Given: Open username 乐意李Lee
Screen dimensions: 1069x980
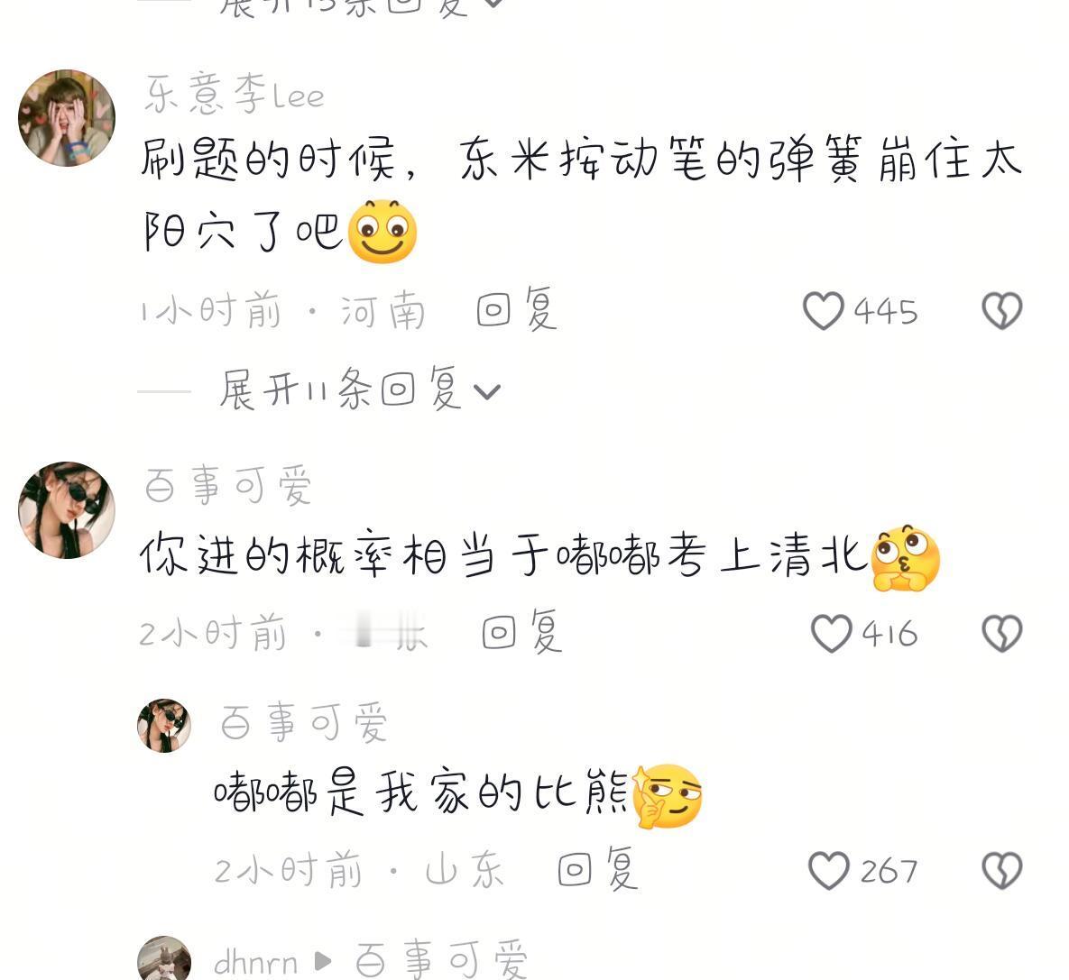Looking at the screenshot, I should click(x=235, y=94).
